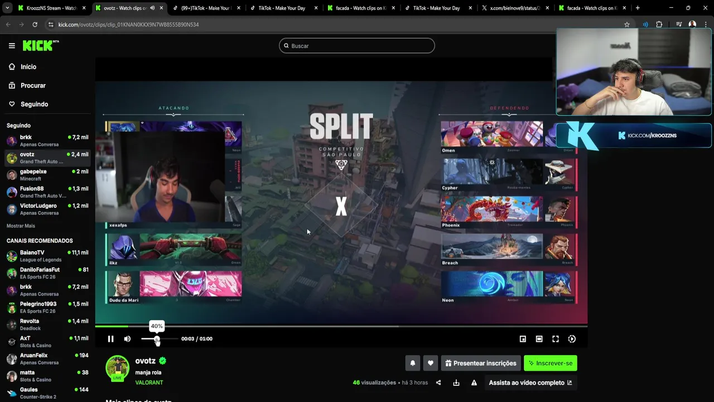714x402 pixels.
Task: Click Presentear inscrições button
Action: (x=480, y=363)
